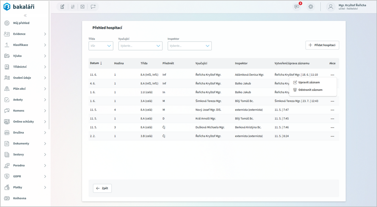Click the Plán akcí sidebar icon

tap(7, 89)
